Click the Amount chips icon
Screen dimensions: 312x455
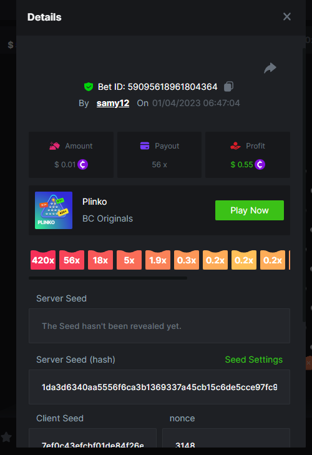[x=54, y=145]
